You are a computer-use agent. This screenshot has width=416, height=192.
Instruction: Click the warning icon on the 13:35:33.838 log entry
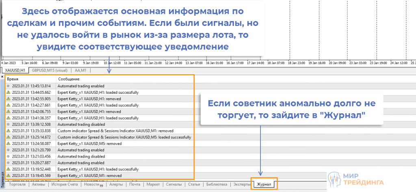8,131
